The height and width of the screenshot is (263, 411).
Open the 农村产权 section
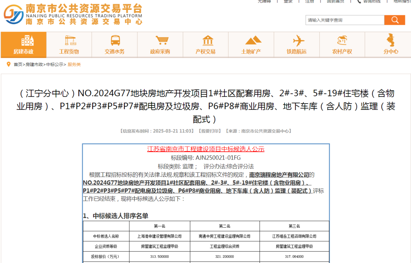point(342,45)
